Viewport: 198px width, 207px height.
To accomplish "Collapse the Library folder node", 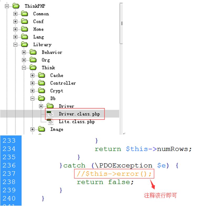I will click(x=15, y=45).
